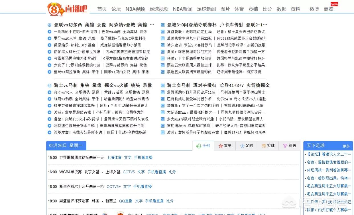
Task: Open CCTV5+ stream for 斯诺克威尔士公开赛
Action: click(114, 186)
